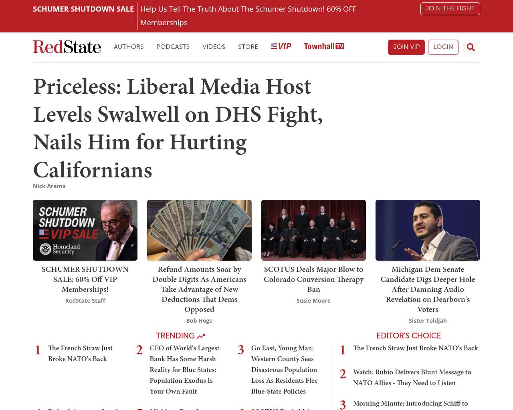This screenshot has width=513, height=410.
Task: Open the hundred-dollar bills article image
Action: pyautogui.click(x=199, y=230)
